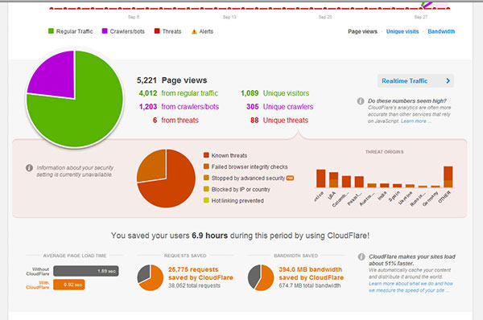483x320 pixels.
Task: Click '394.0 MB bandwidth saved by CloudFlare' text
Action: coord(311,273)
